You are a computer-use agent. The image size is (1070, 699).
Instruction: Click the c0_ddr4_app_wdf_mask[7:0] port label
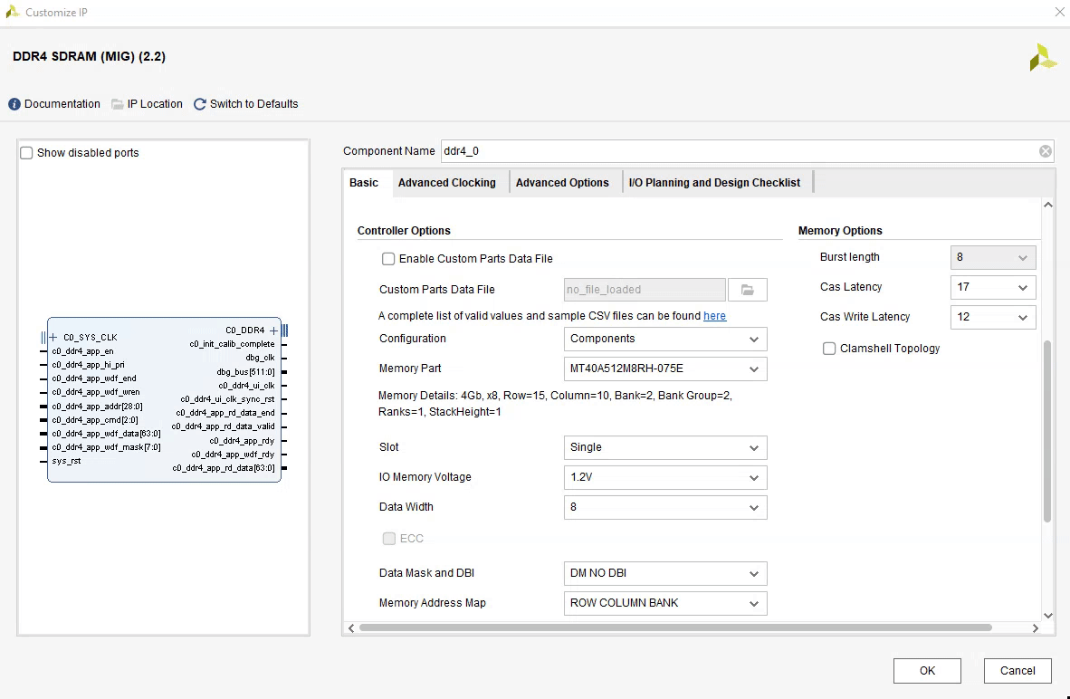pos(107,448)
